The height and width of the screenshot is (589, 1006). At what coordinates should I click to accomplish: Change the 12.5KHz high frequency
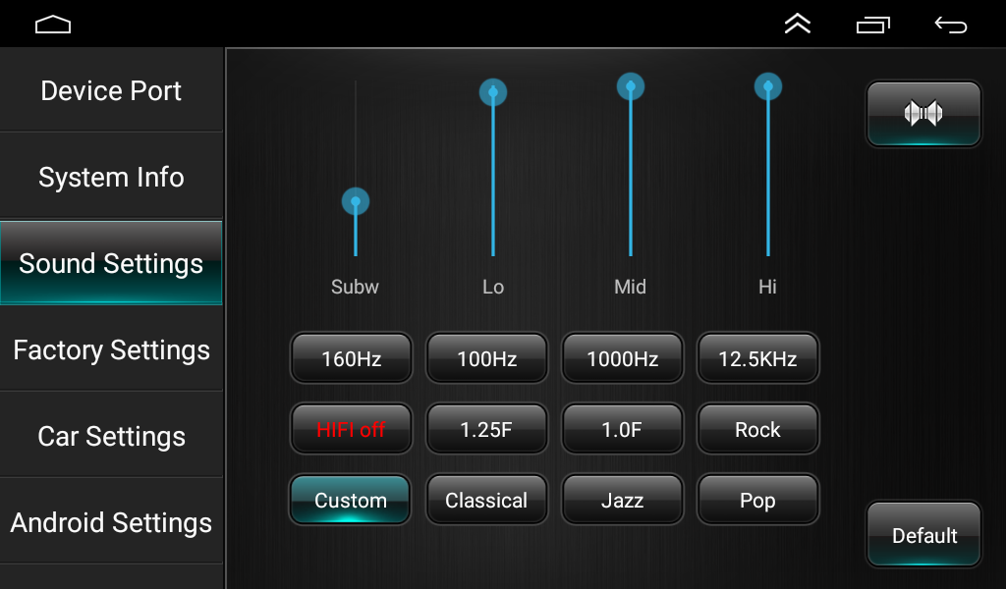coord(757,358)
